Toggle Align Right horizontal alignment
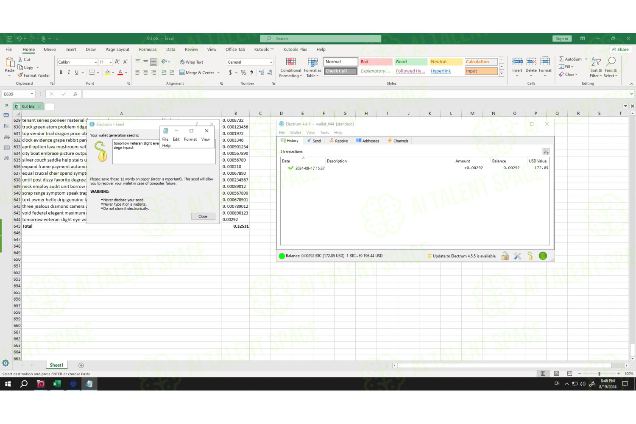636x424 pixels. [x=153, y=73]
